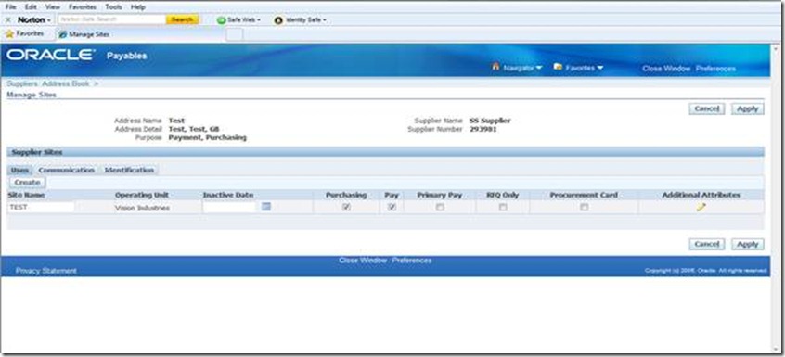Screen dimensions: 785x357
Task: Click the Safe Web green icon
Action: click(x=221, y=20)
